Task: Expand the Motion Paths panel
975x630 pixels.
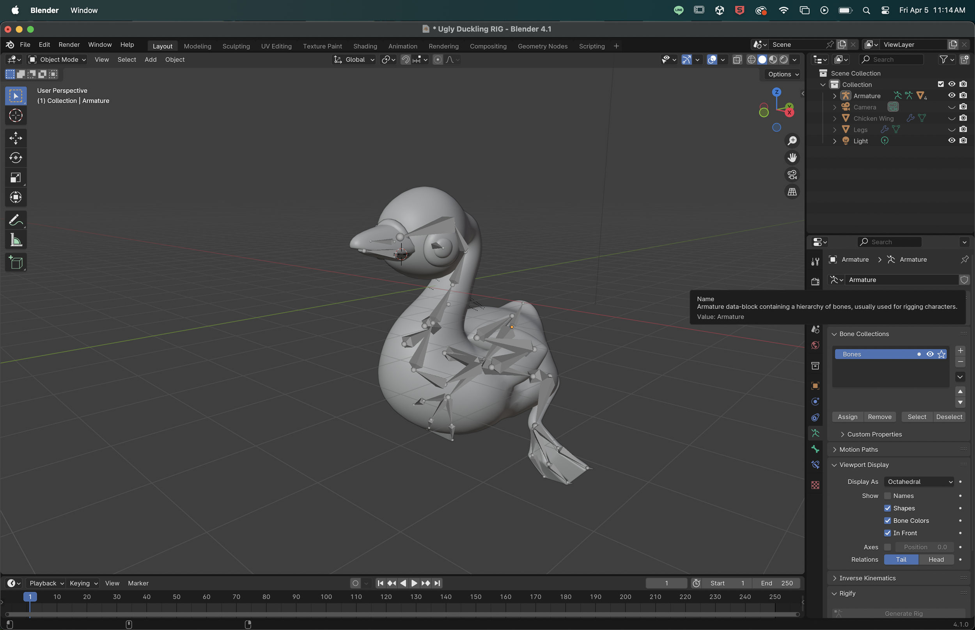Action: [x=858, y=449]
